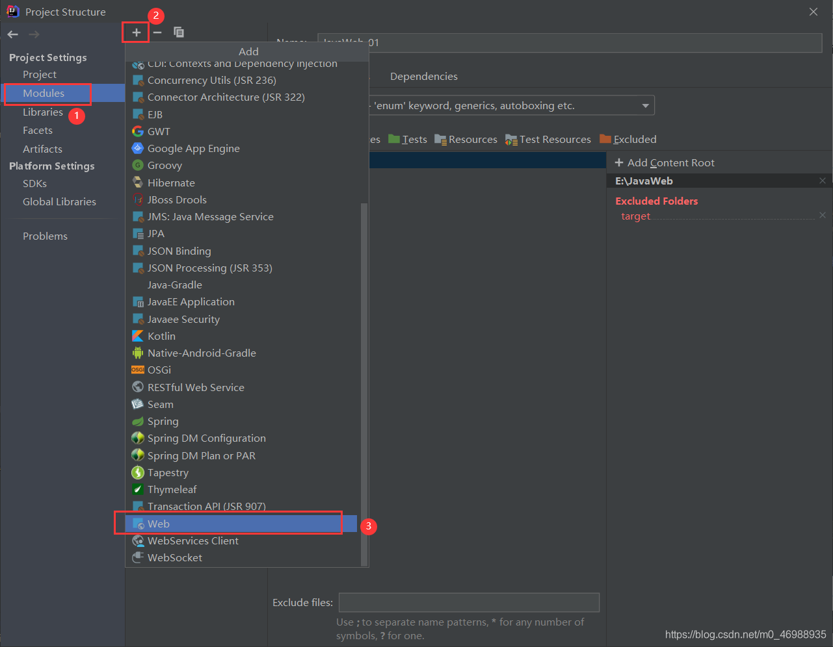The image size is (833, 647).
Task: Click the remove (minus) toolbar button
Action: click(x=157, y=32)
